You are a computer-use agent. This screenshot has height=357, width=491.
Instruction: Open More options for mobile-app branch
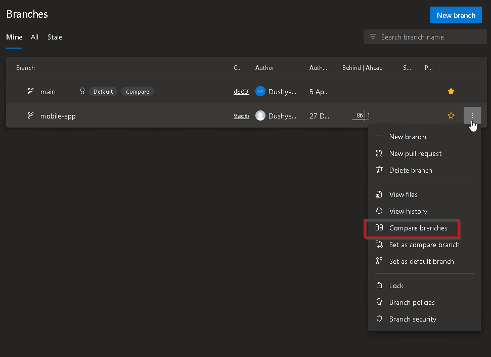tap(472, 115)
